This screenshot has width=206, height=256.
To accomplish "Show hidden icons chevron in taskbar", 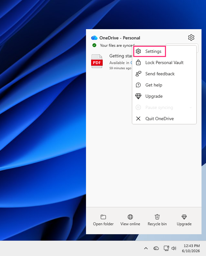I will pos(146,248).
